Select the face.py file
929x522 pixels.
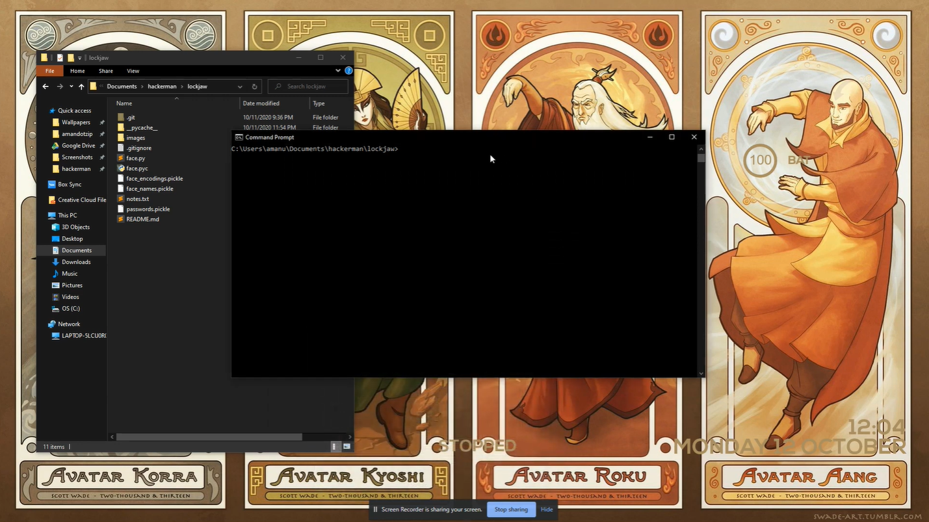point(135,158)
